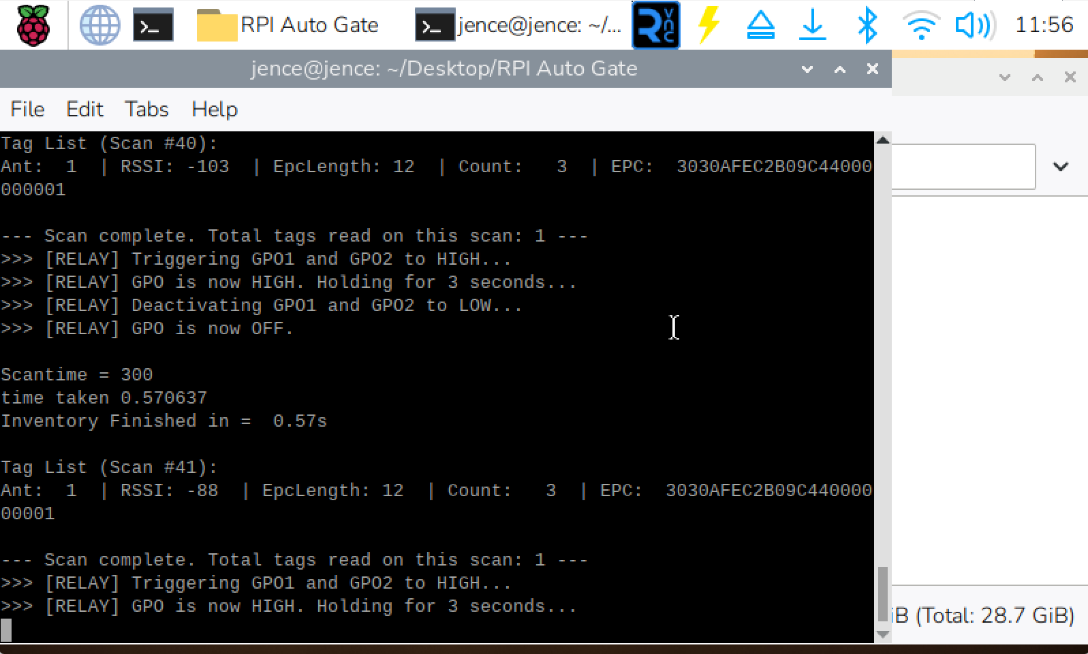Open the volume speaker control
The width and height of the screenshot is (1088, 654).
pos(974,25)
